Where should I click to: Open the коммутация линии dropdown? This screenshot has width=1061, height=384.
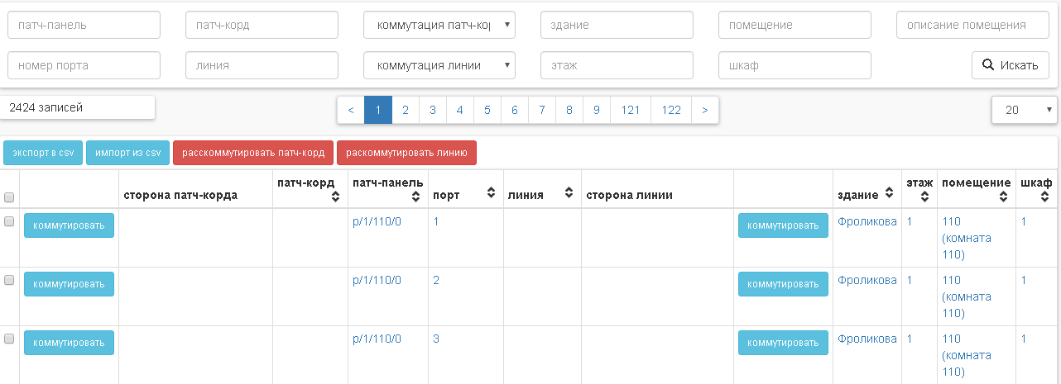pos(439,65)
